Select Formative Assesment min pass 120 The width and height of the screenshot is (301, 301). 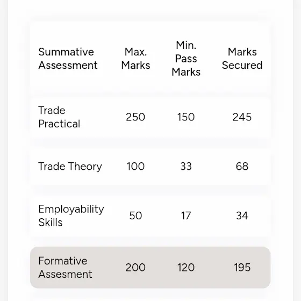tap(186, 268)
